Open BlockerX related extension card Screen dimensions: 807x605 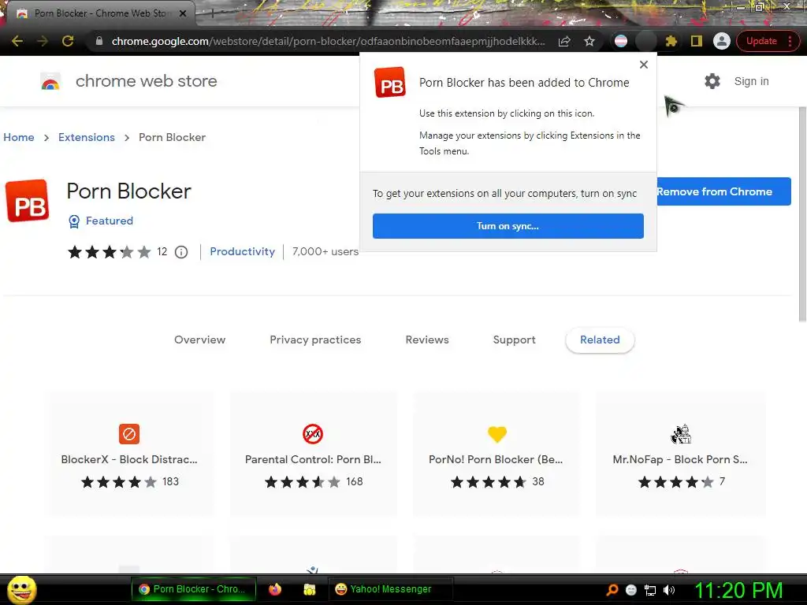coord(129,453)
